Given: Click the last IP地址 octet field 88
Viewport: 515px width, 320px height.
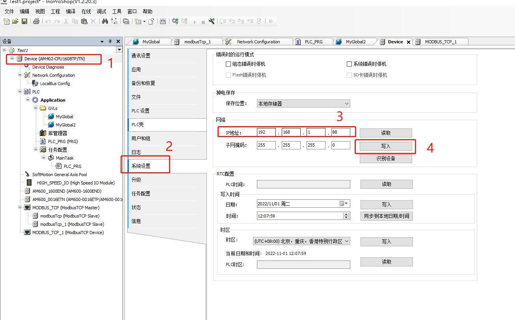Looking at the screenshot, I should (341, 132).
